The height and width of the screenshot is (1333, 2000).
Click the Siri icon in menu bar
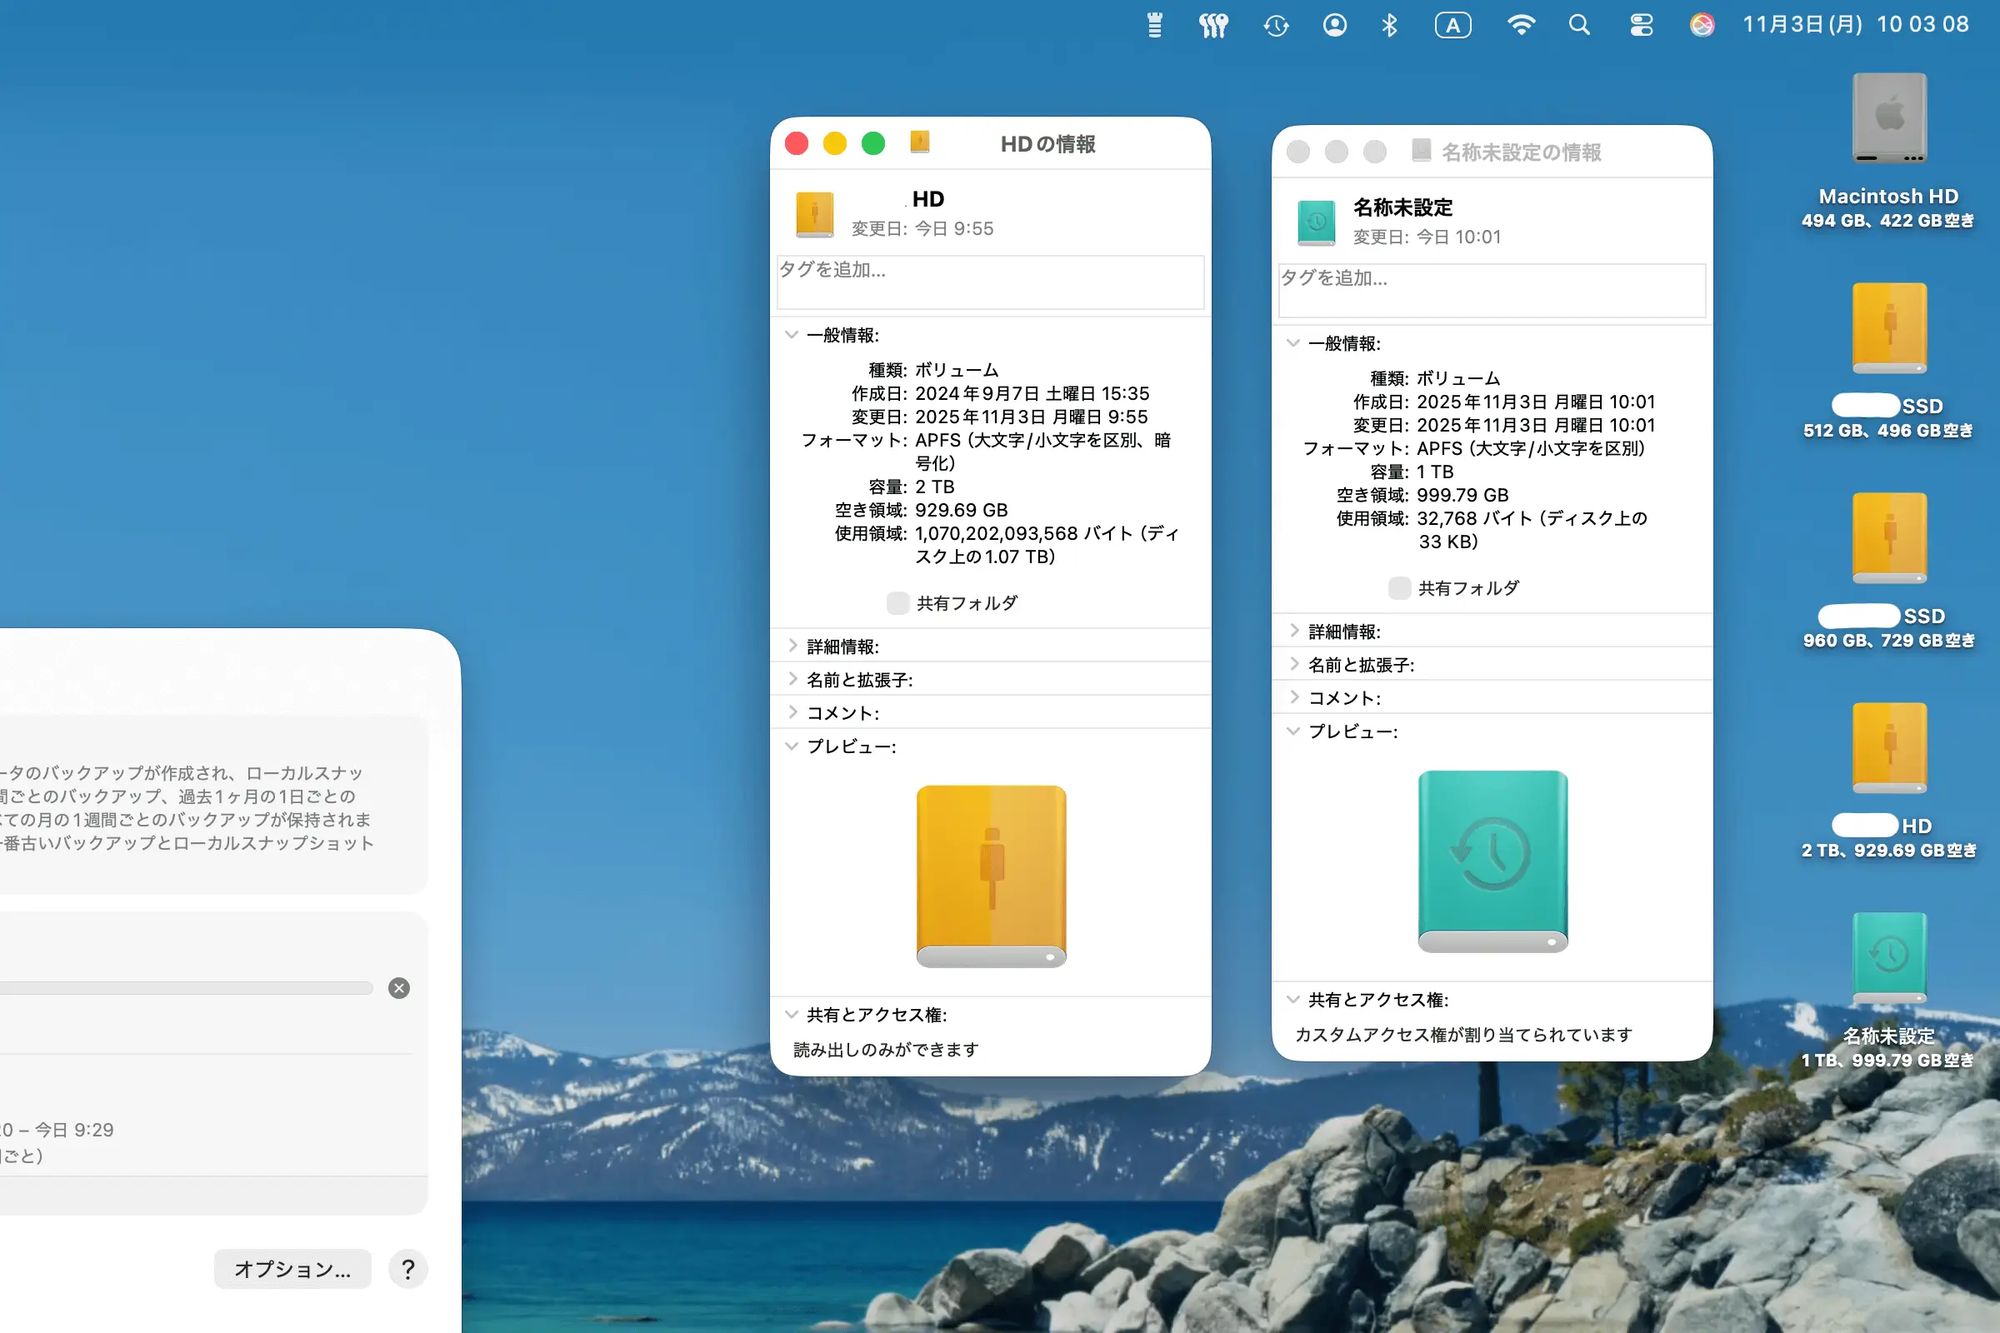click(1702, 26)
